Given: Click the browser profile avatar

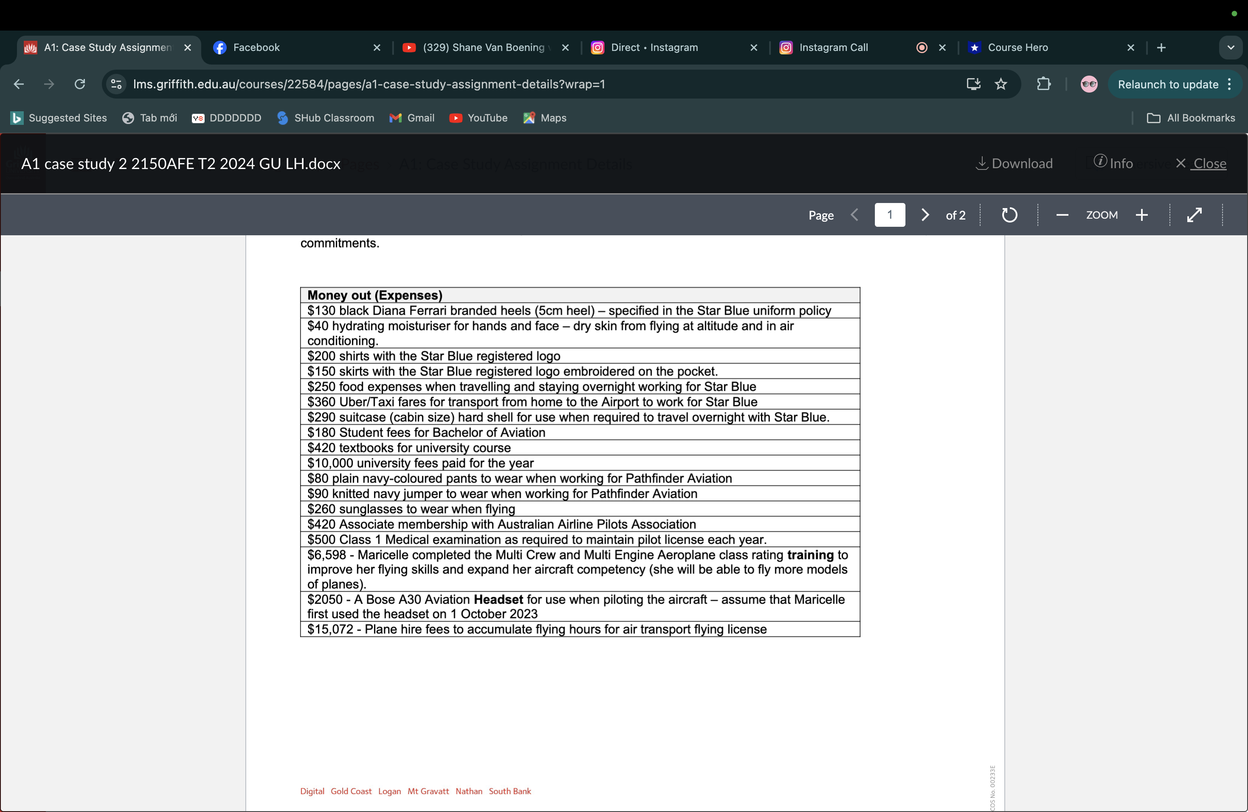Looking at the screenshot, I should click(1089, 84).
